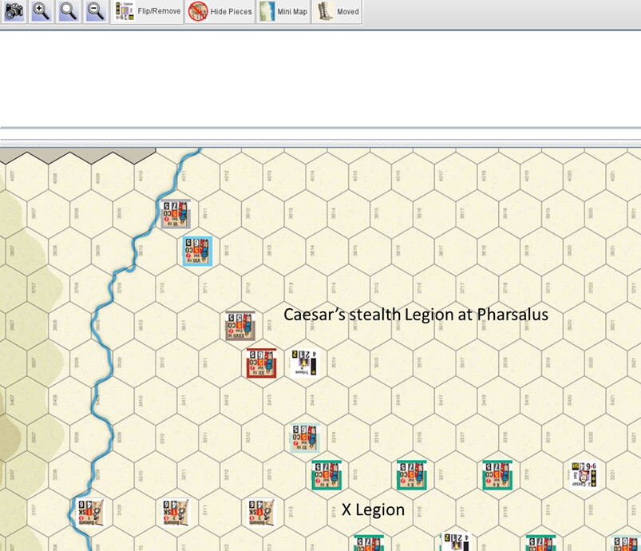Select the gray-bordered cohort counter by the river

(174, 215)
